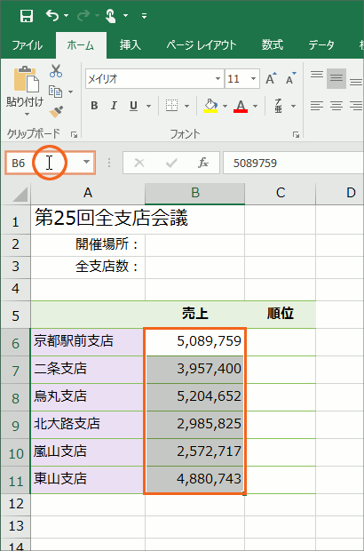Click the Copy icon
Viewport: 364px width, 551px height.
tap(55, 92)
